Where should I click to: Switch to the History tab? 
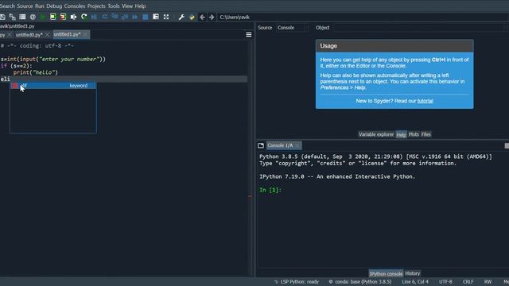(x=413, y=273)
